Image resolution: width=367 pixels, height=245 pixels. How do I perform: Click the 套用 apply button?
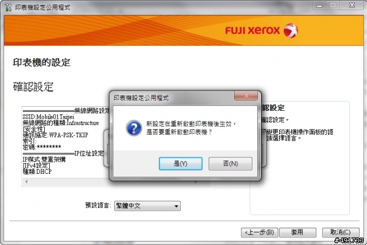pos(298,232)
